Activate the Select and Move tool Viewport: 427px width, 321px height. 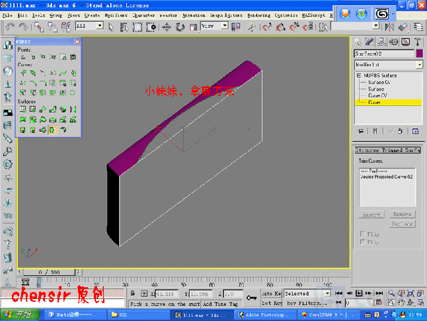point(167,26)
